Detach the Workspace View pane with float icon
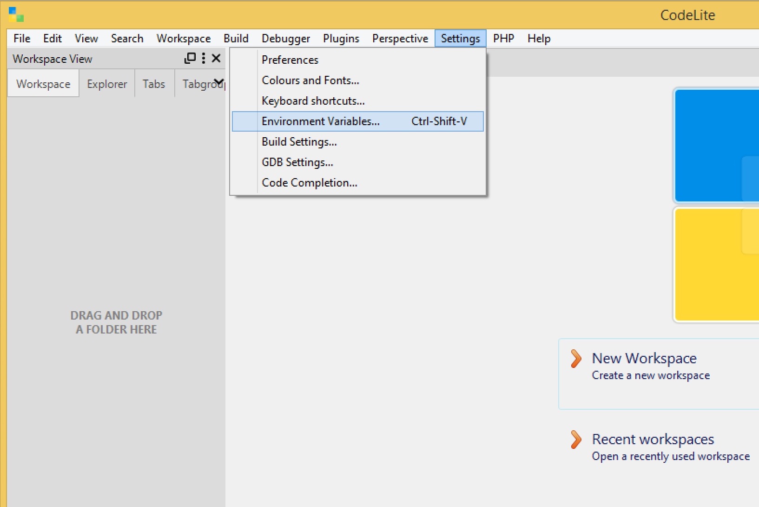The image size is (759, 507). 190,58
